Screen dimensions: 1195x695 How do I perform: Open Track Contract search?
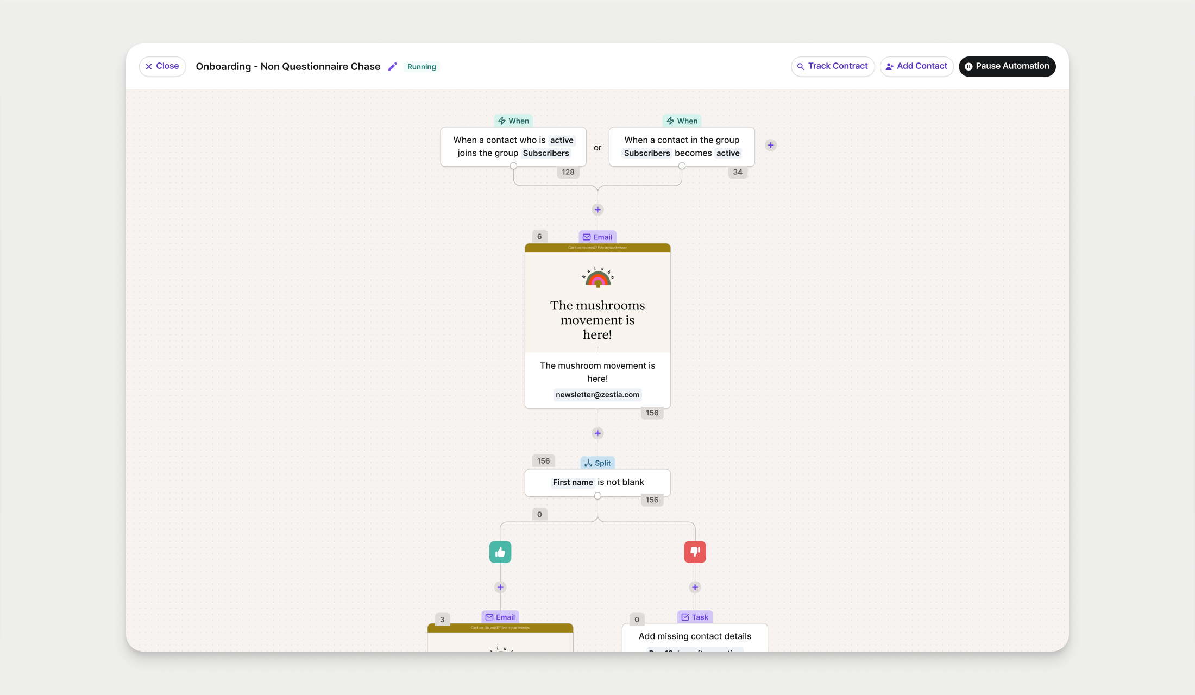click(832, 66)
